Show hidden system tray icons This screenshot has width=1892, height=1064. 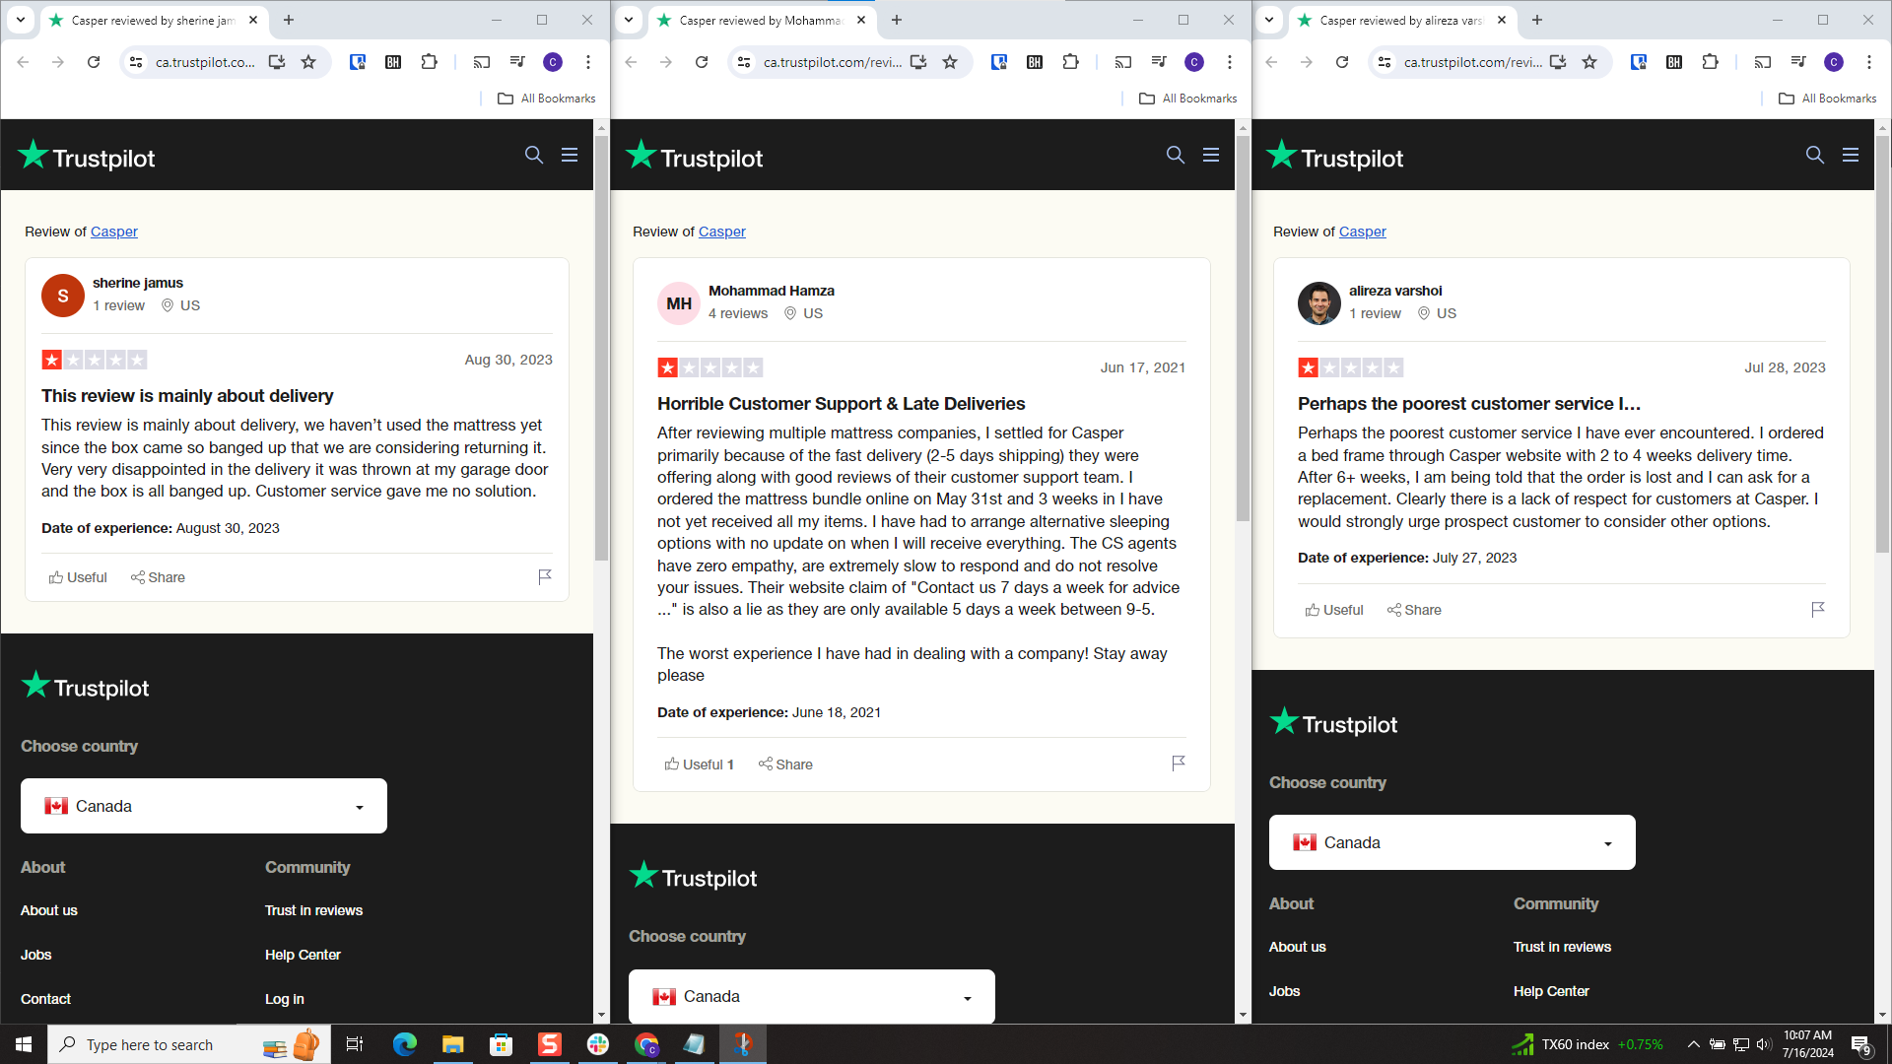(x=1693, y=1044)
